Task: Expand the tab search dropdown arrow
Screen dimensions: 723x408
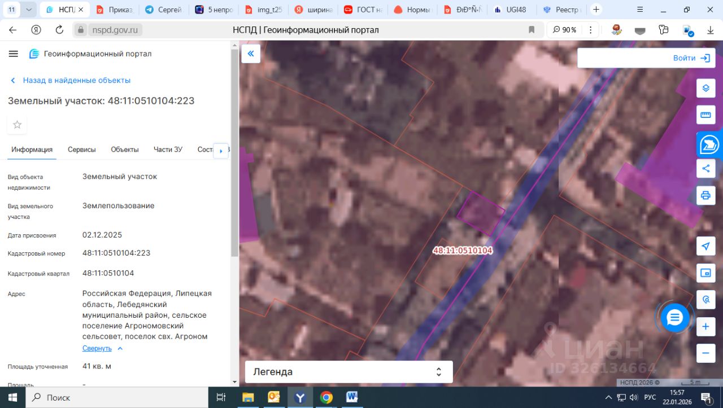Action: 29,10
